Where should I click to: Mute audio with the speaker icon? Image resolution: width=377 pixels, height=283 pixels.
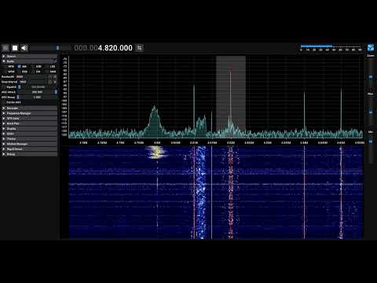24,48
